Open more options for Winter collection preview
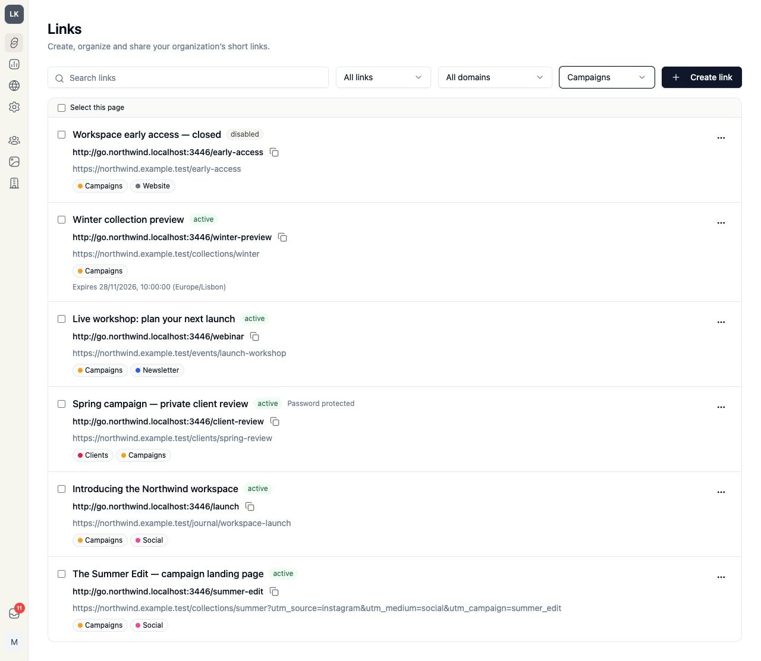 [721, 223]
